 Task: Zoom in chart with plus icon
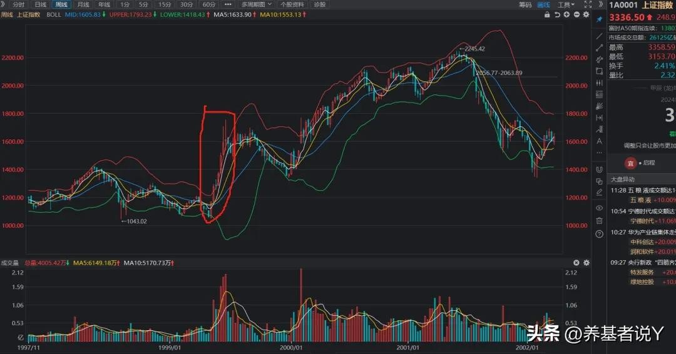click(566, 14)
